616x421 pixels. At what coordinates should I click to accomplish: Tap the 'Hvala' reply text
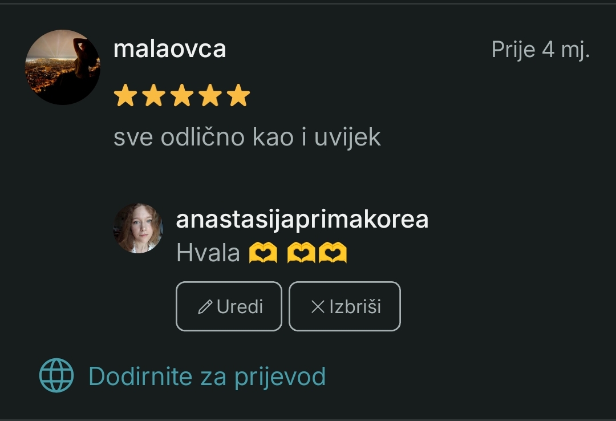click(208, 252)
